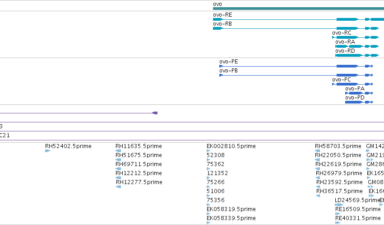Click the ovo-PE protein label
This screenshot has height=225, width=384.
(229, 62)
